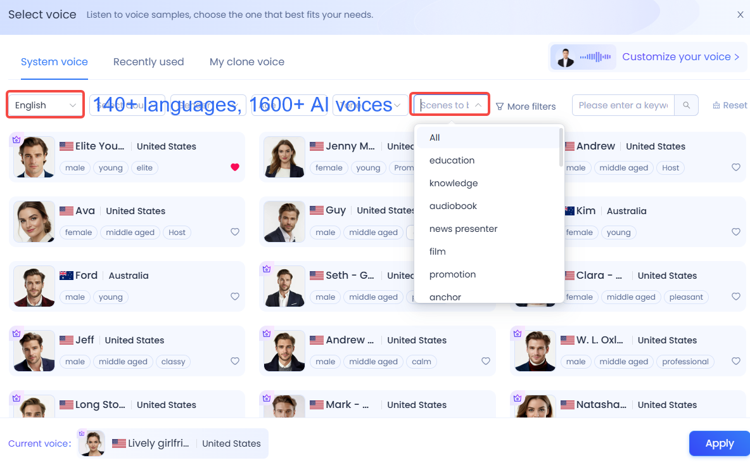Open the Customize your voice link
750x465 pixels.
680,57
